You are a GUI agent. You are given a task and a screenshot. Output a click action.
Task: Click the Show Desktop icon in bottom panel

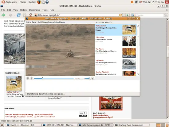pos(2,125)
